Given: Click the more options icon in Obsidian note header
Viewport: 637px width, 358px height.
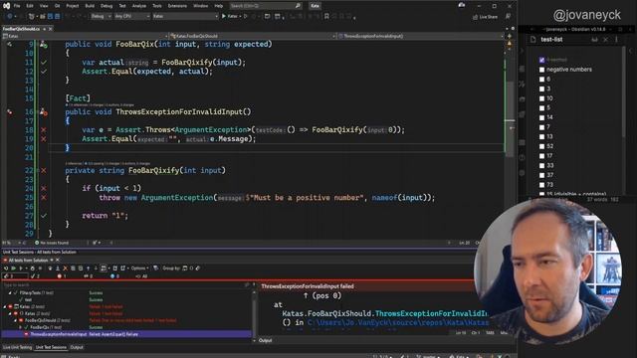Looking at the screenshot, I should point(616,40).
